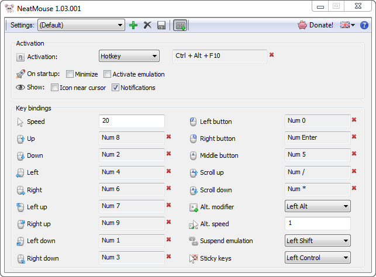Click the NeatMouse mouse app icon in title bar
The height and width of the screenshot is (277, 376).
9,8
